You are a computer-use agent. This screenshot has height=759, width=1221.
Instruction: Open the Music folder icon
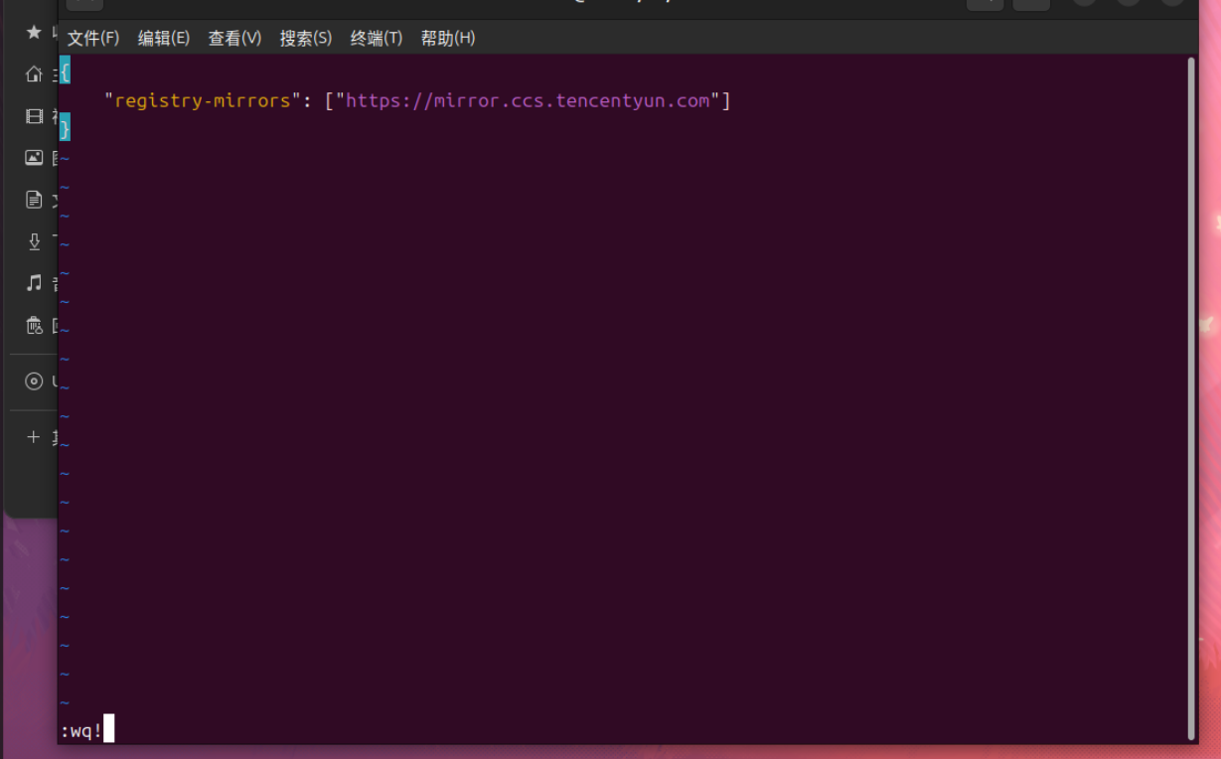tap(34, 283)
